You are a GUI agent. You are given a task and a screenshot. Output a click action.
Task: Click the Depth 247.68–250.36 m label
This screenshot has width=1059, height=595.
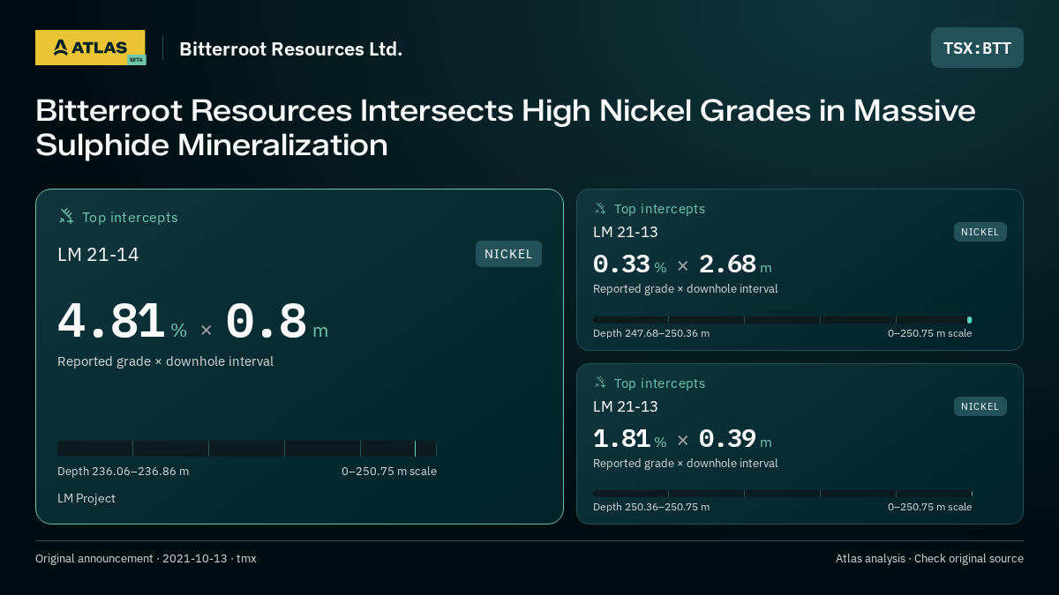coord(651,333)
